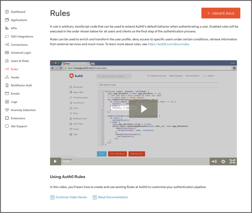252x213 pixels.
Task: Click the Extensions chip icon in sidebar
Action: [x=7, y=118]
